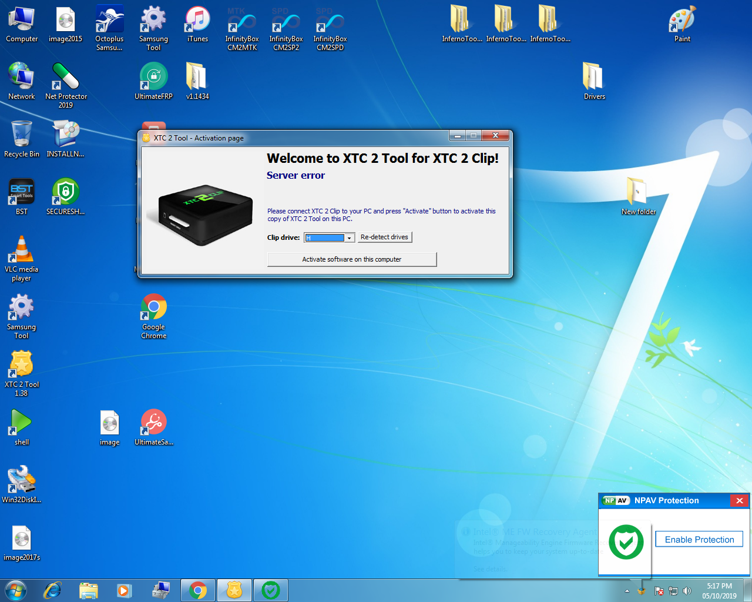Viewport: 752px width, 602px height.
Task: Open VLC media player shortcut
Action: [22, 259]
